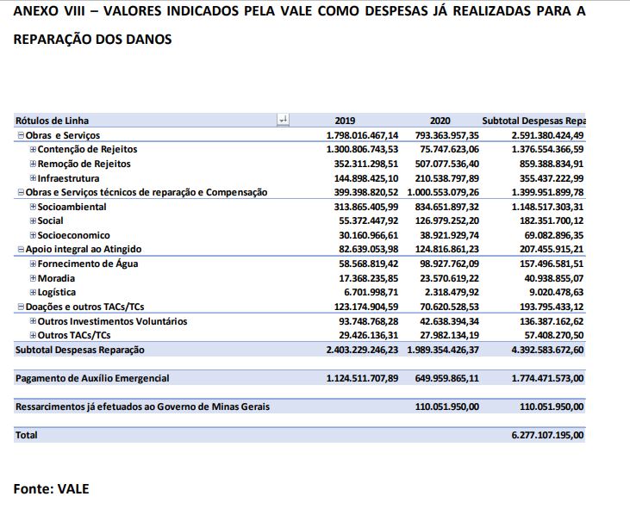Click the 2020 column header
Screen dimensions: 630x509
coord(440,121)
